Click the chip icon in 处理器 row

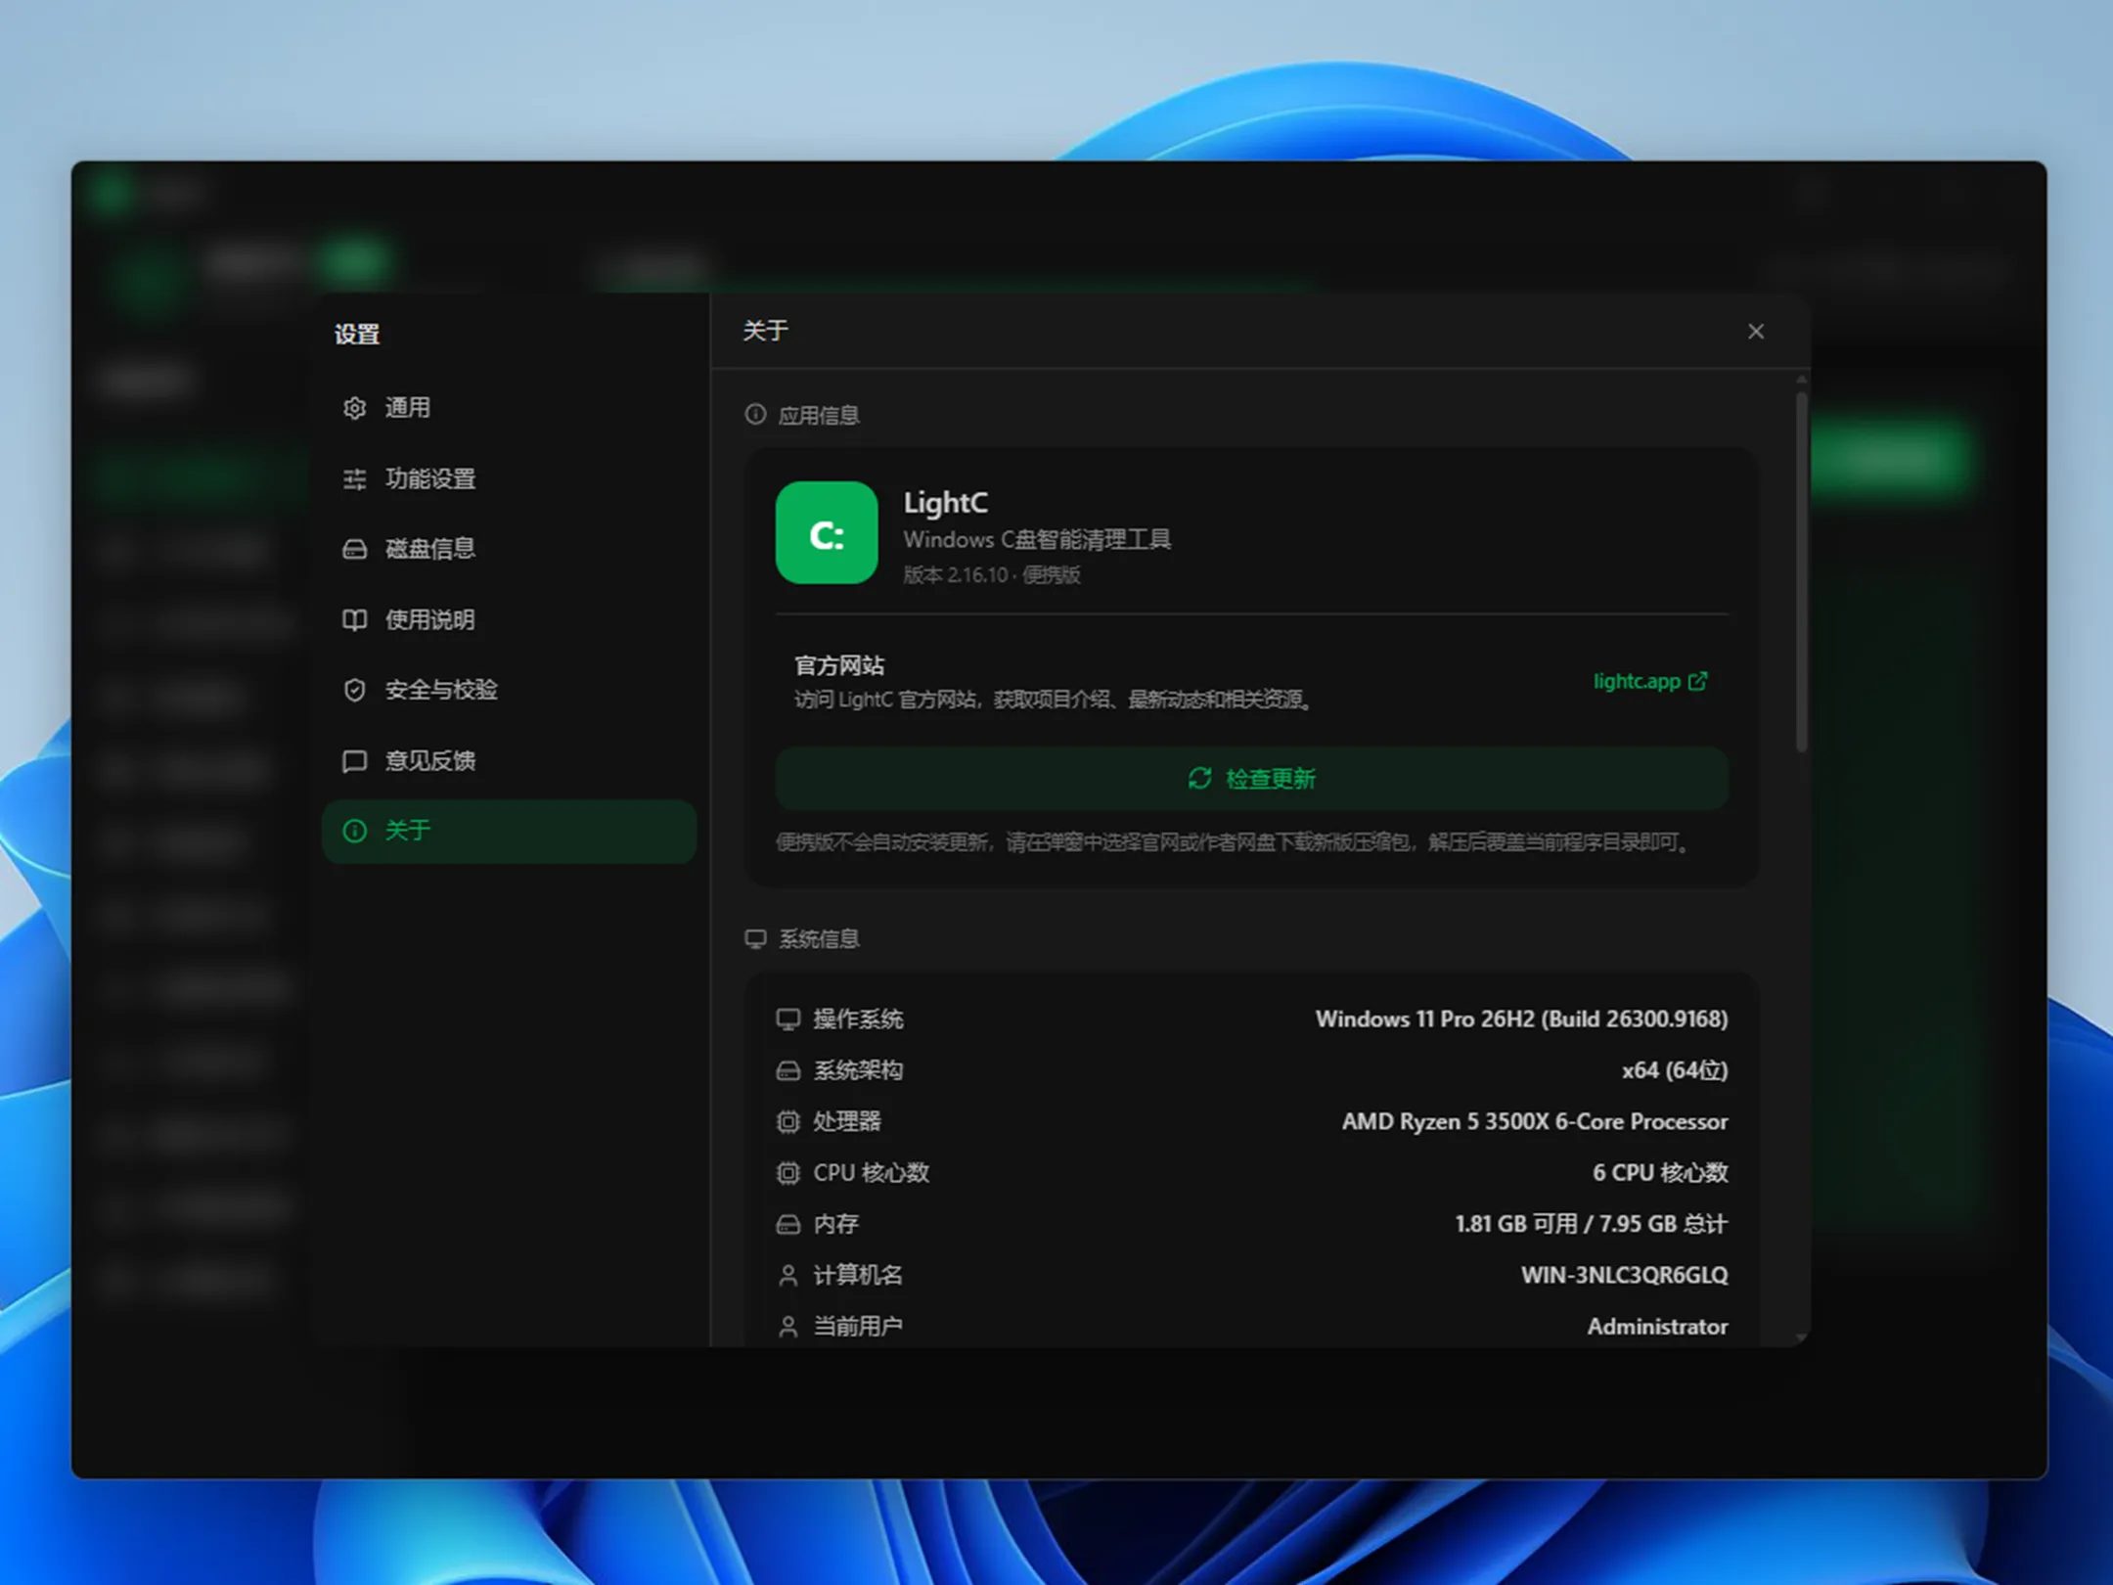(788, 1121)
